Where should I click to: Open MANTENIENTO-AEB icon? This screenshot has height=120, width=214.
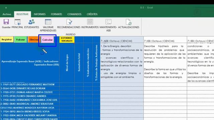pos(108,22)
